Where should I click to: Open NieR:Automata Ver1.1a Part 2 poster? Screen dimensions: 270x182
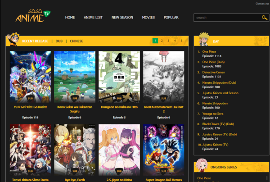click(x=164, y=77)
